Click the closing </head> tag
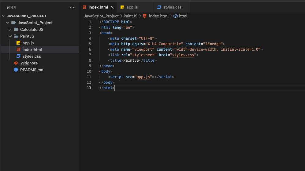The height and width of the screenshot is (171, 305). (x=107, y=66)
